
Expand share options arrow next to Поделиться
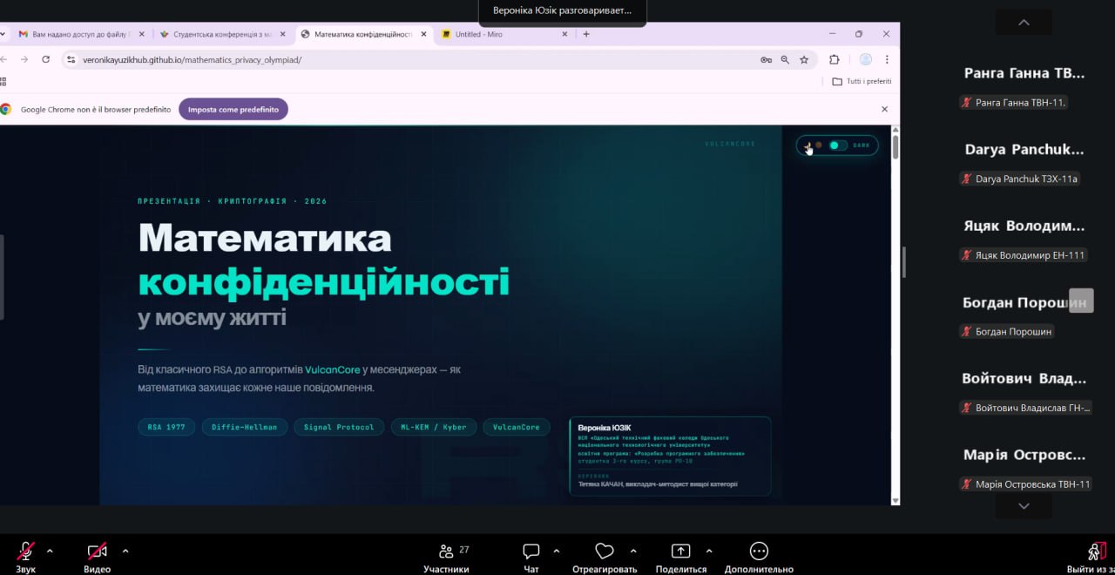709,551
